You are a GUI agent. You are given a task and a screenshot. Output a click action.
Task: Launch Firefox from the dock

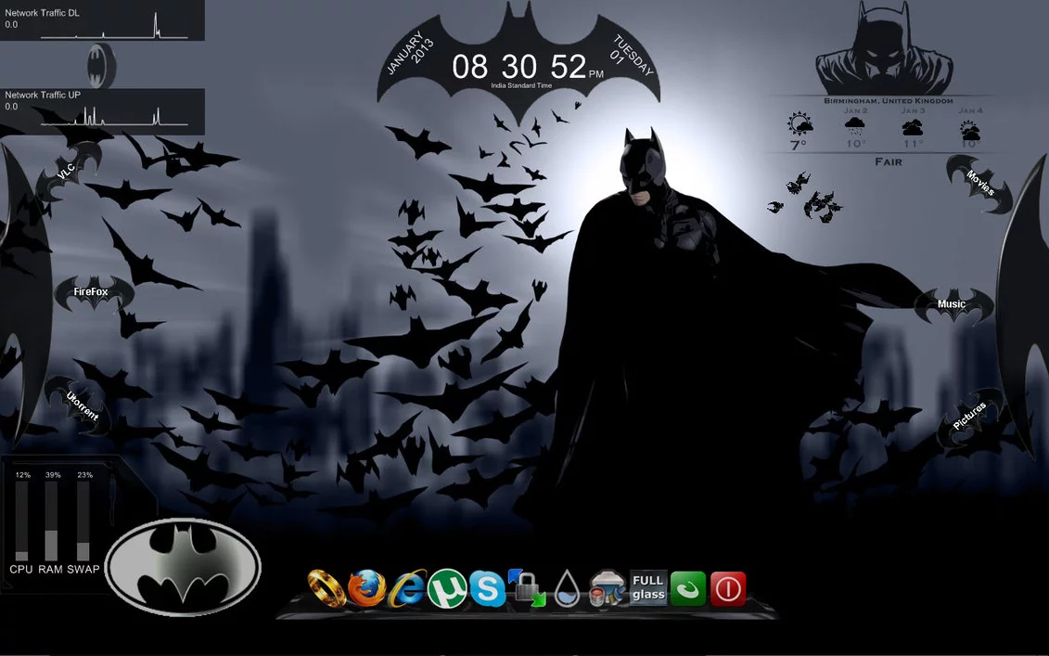tap(367, 587)
